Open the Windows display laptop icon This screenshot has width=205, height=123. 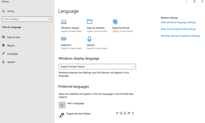(64, 22)
